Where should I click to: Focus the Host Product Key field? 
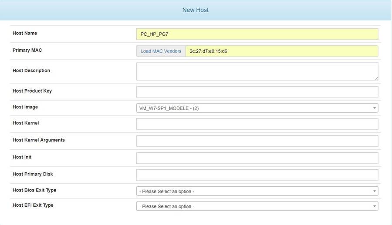click(257, 92)
